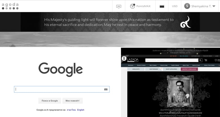Open the Baby & Toys category

[186, 65]
